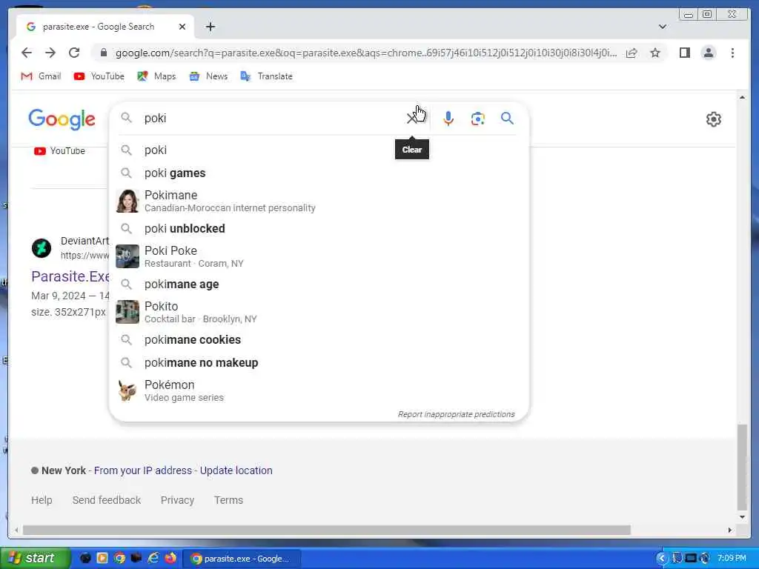
Task: Click Pokimane's portrait thumbnail
Action: [127, 201]
